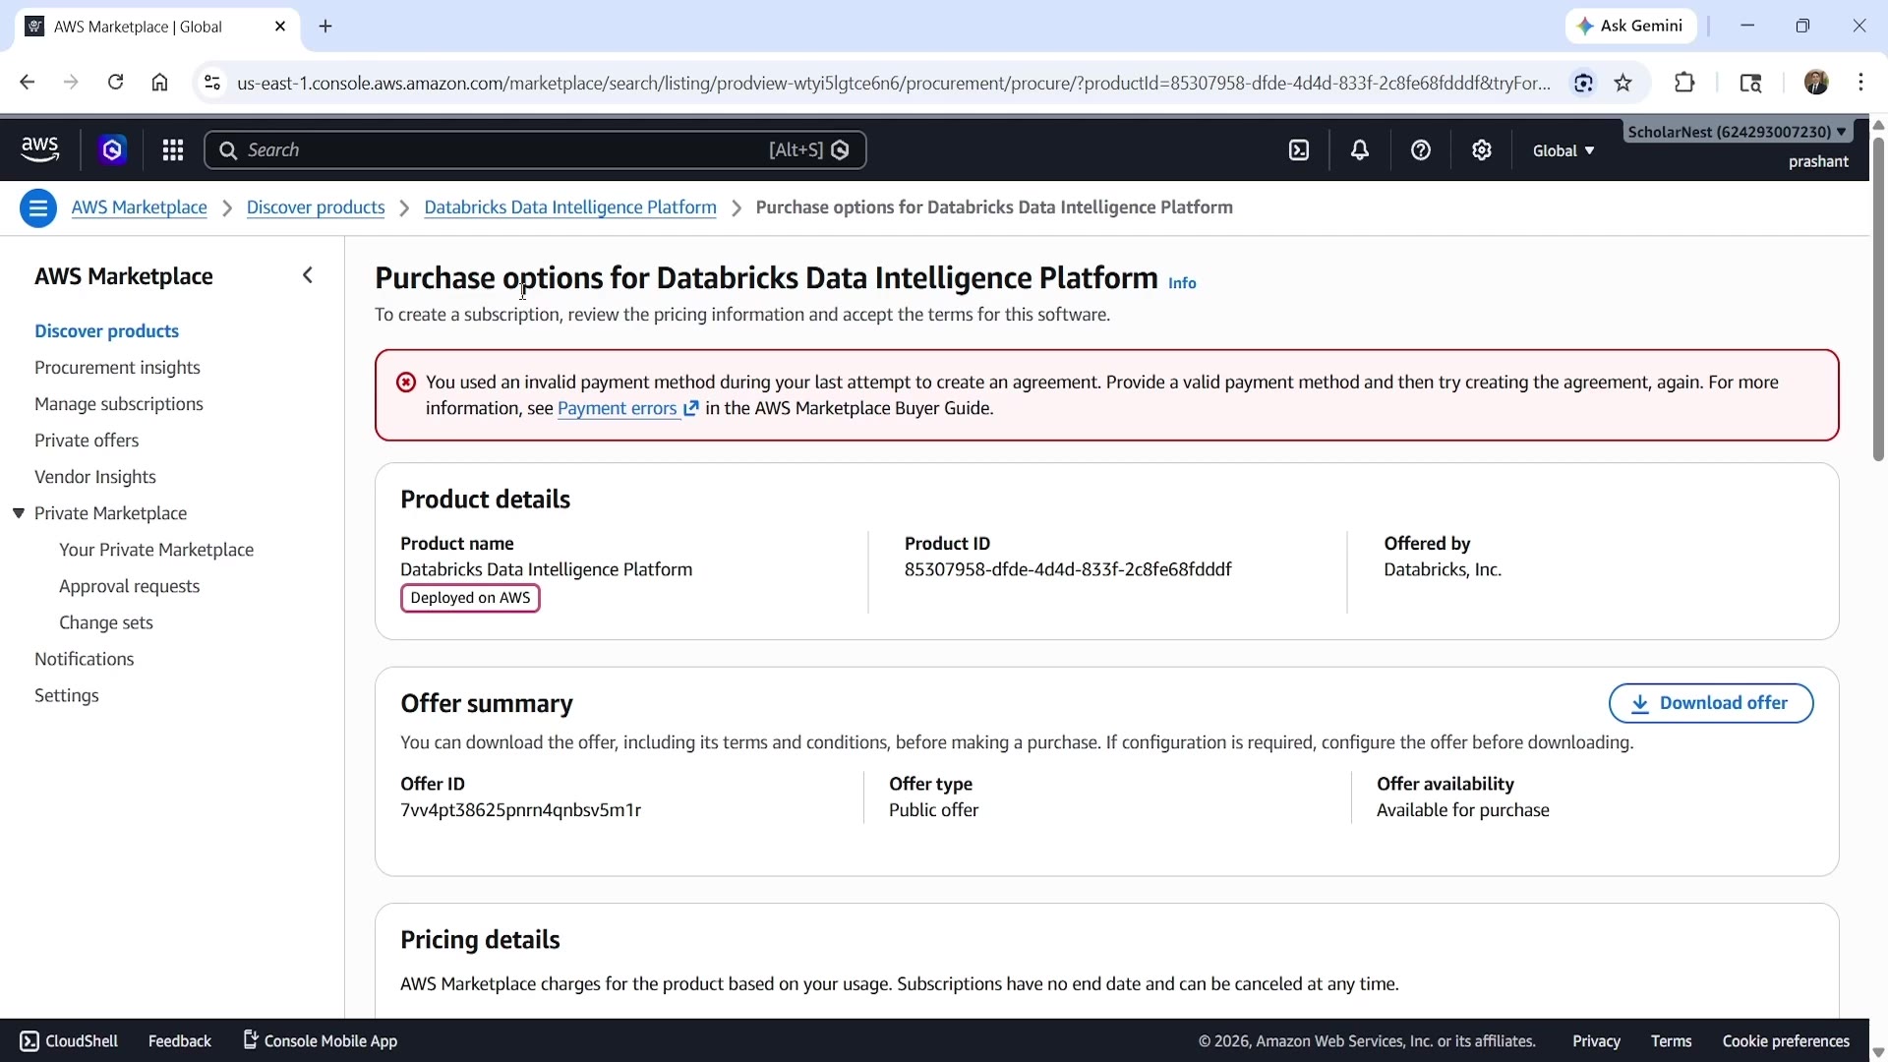The height and width of the screenshot is (1062, 1888).
Task: Open the Chrome three-dot menu
Action: pos(1861,83)
